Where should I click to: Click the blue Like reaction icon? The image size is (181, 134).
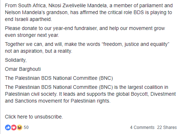(x=8, y=127)
